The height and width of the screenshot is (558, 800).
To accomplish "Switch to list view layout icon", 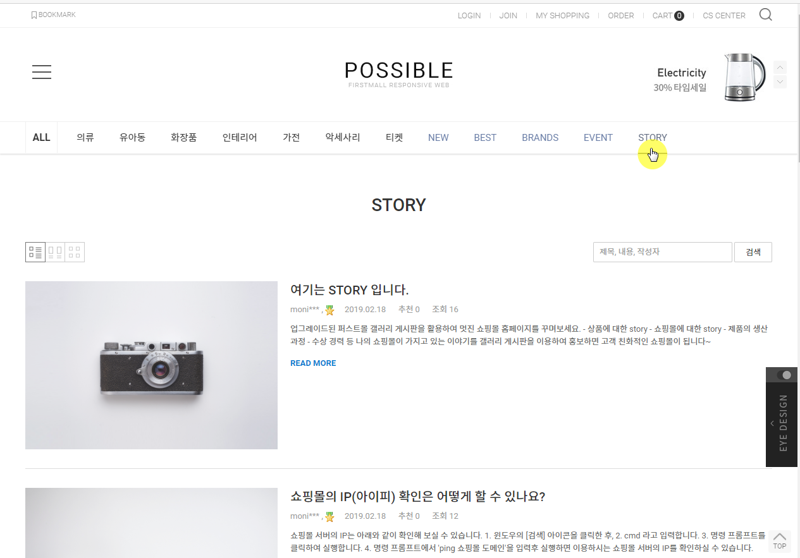I will [x=35, y=252].
